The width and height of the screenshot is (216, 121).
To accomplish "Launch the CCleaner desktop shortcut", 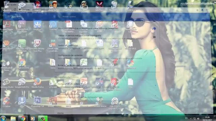I will click(6, 102).
